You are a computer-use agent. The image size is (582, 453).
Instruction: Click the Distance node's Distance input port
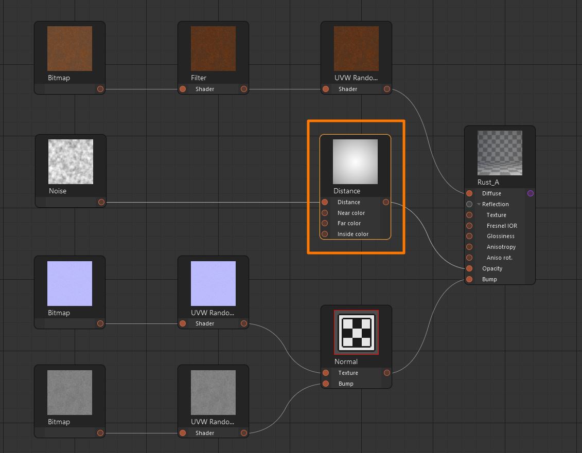coord(325,202)
